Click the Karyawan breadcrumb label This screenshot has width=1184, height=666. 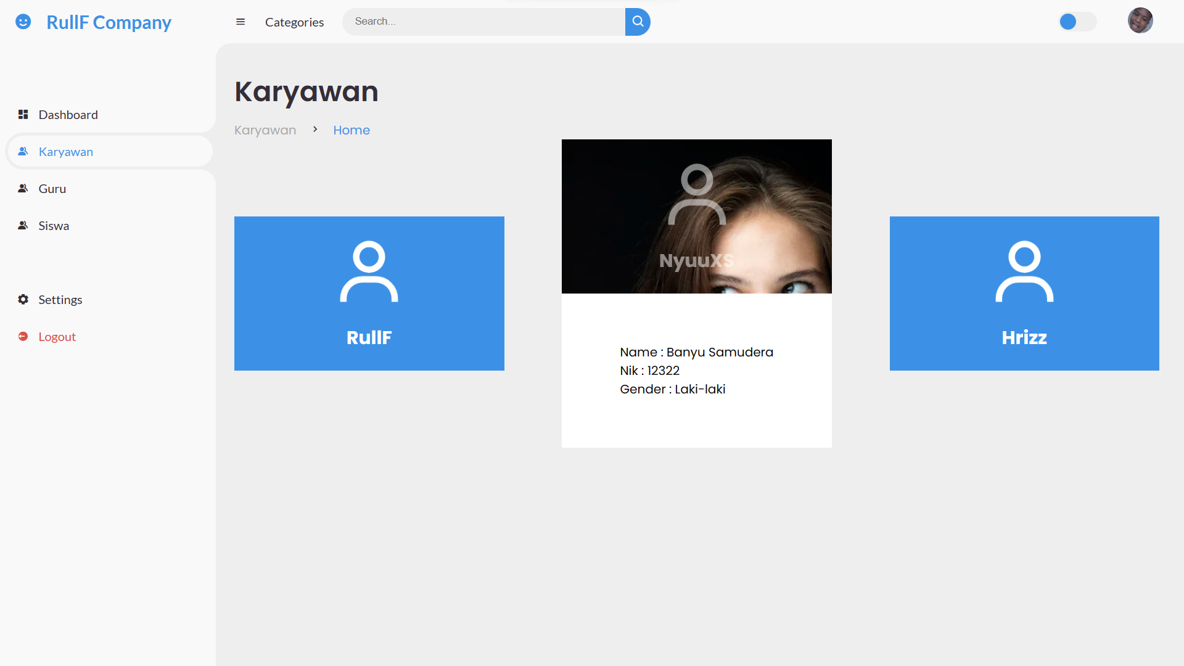tap(265, 129)
